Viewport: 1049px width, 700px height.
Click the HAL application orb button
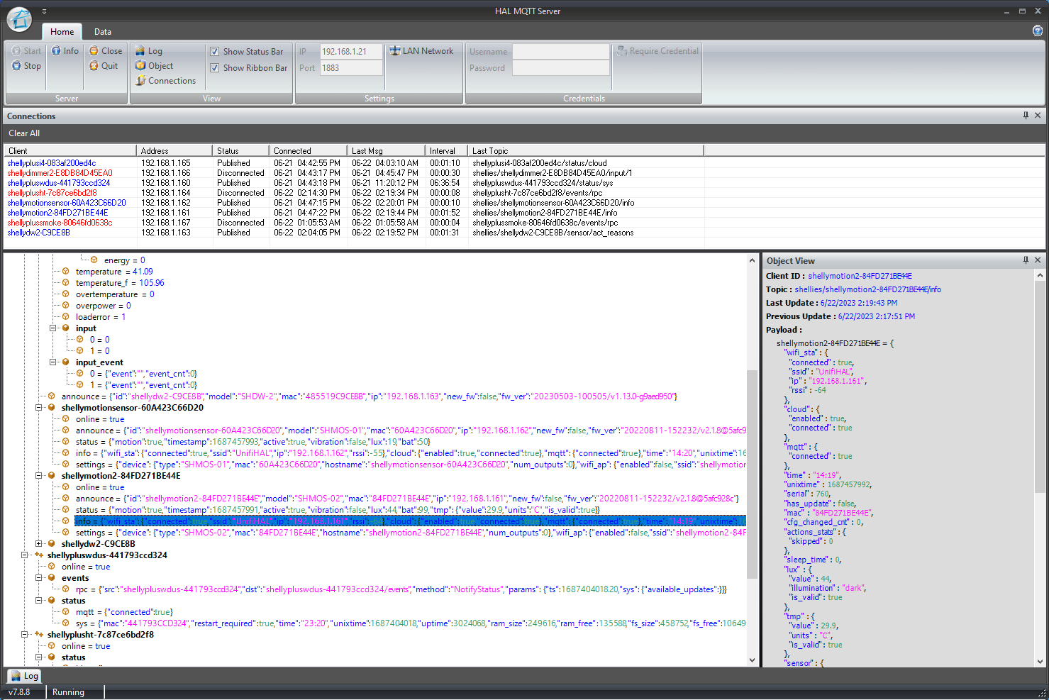tap(19, 19)
